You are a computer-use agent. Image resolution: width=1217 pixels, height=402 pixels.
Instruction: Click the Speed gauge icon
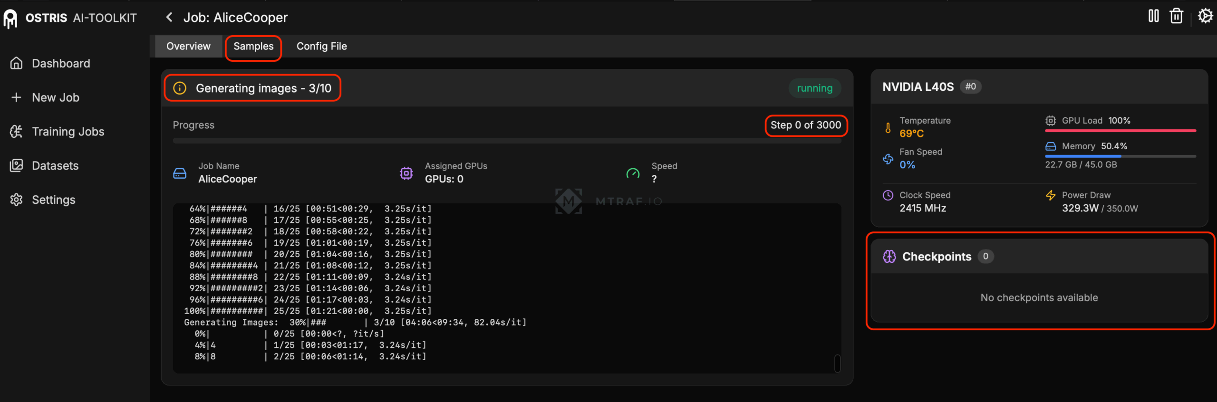[633, 173]
